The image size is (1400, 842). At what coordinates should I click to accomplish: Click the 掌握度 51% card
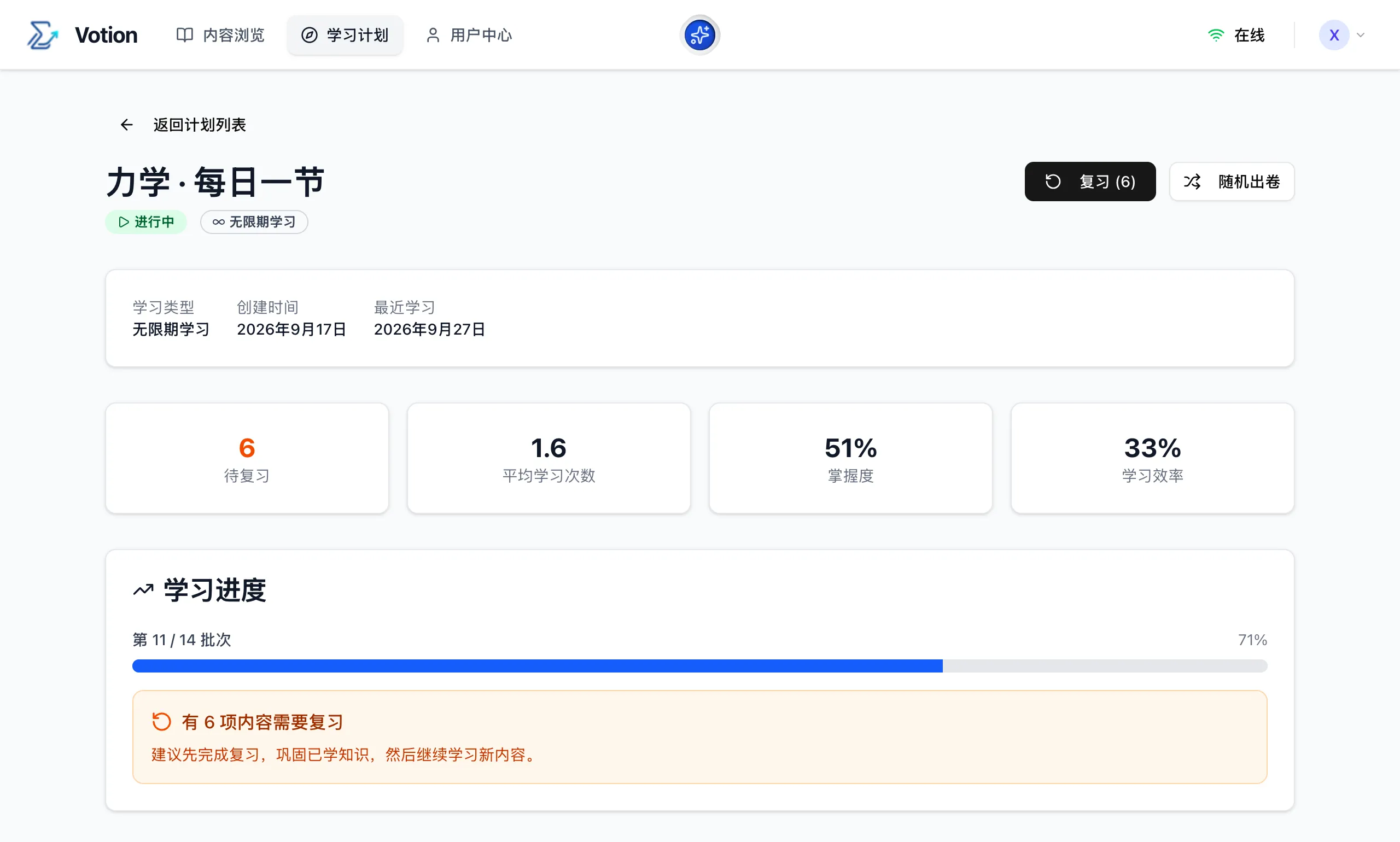coord(850,458)
